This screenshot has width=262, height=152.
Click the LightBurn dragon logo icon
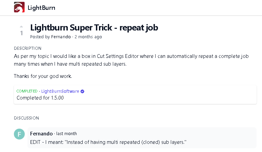(x=19, y=7)
